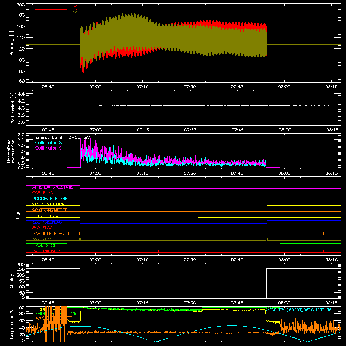Screen dimensions: 346x346
Task: Click the '200' tick on Pointing axis
Action: [x=21, y=5]
